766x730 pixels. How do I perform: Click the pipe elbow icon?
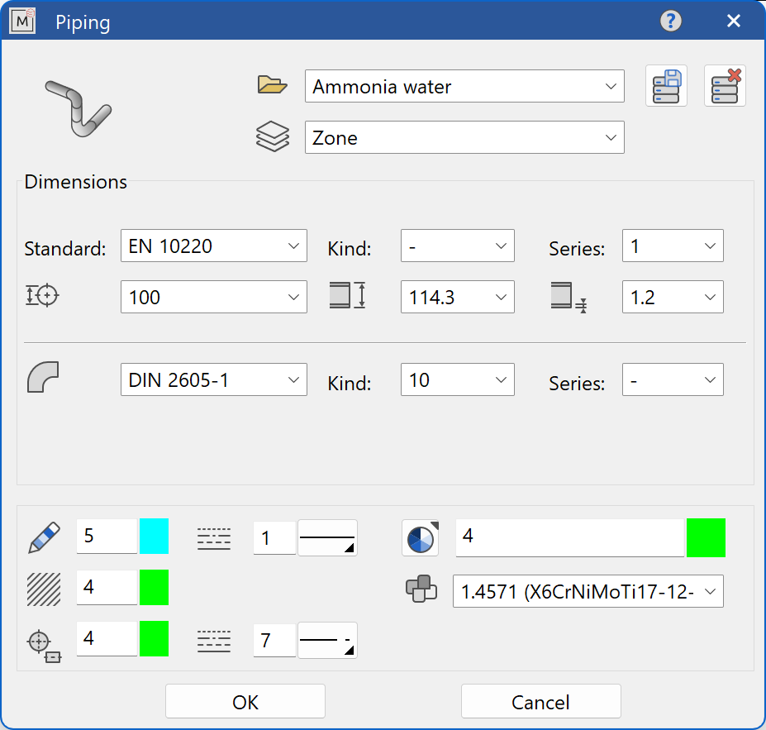click(x=43, y=377)
